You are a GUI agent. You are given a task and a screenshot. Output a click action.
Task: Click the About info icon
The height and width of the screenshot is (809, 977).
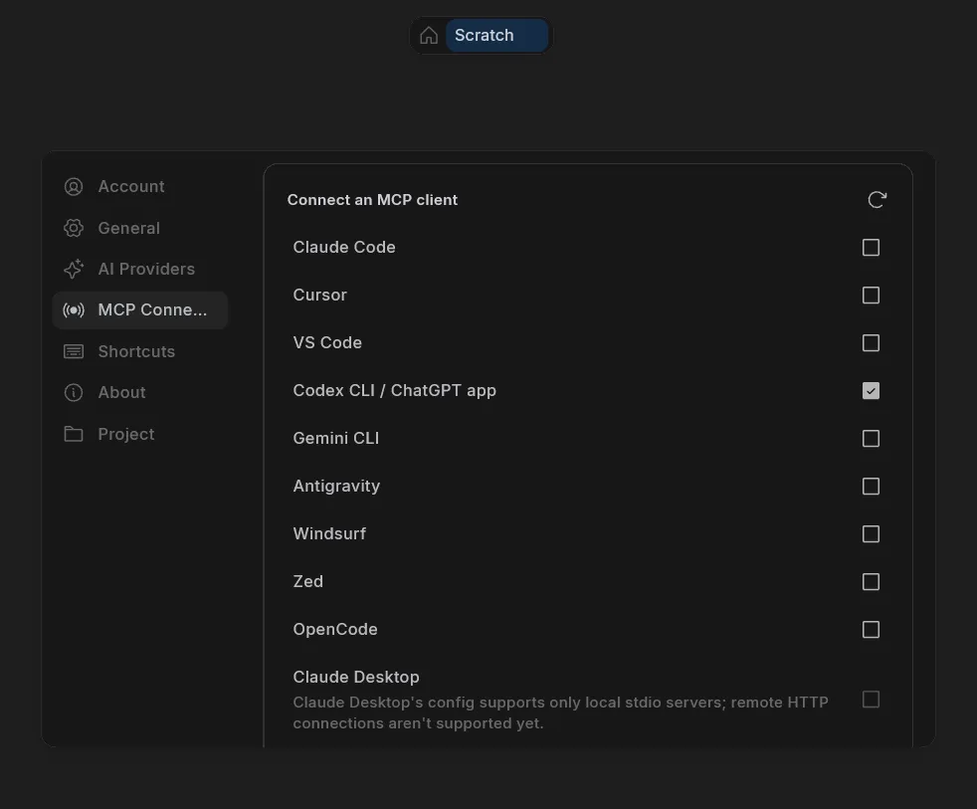74,393
